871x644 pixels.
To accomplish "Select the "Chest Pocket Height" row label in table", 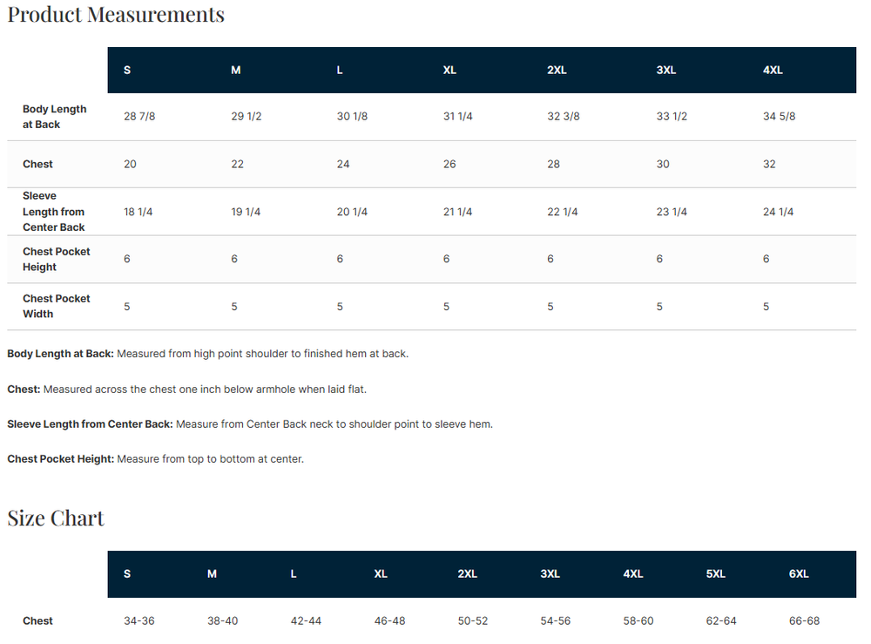I will point(57,259).
